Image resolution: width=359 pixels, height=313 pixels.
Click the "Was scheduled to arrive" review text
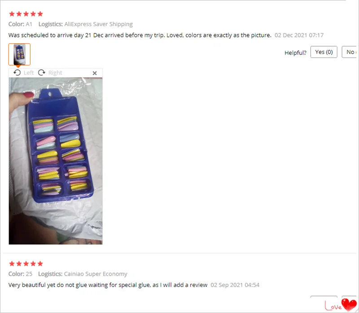140,35
